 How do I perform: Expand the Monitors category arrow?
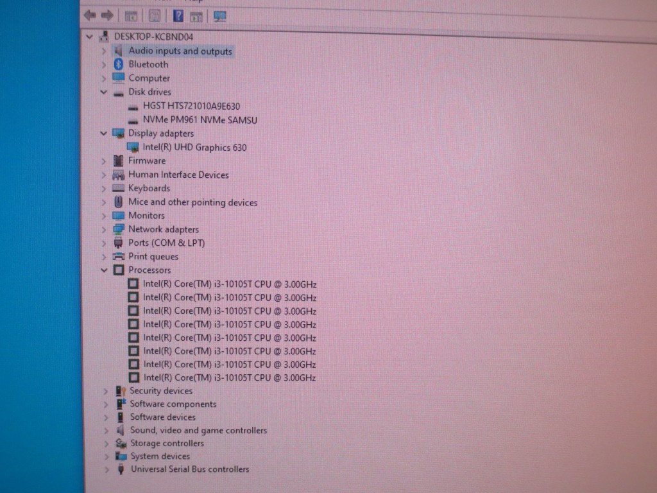coord(104,216)
